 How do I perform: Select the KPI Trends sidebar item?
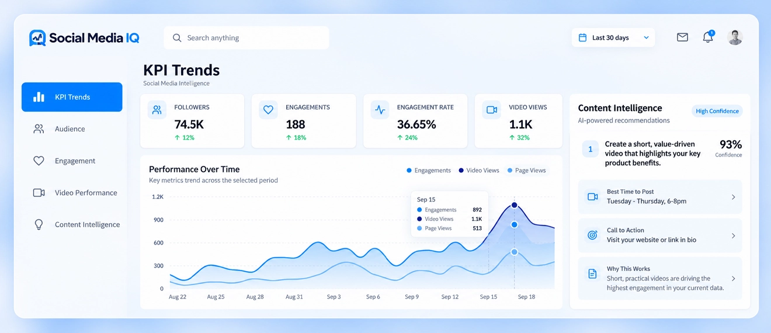click(x=72, y=97)
